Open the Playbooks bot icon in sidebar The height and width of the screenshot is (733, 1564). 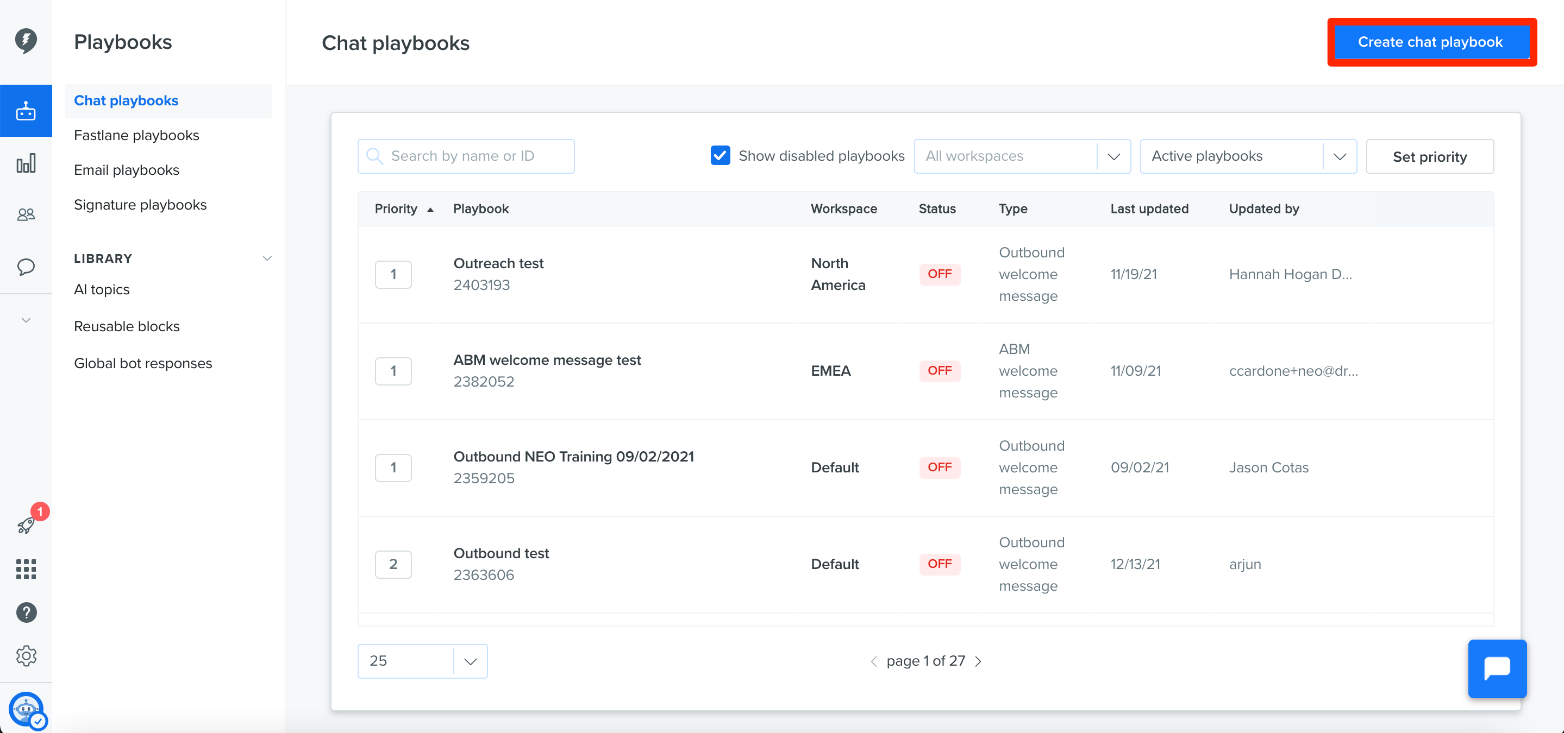[x=26, y=111]
